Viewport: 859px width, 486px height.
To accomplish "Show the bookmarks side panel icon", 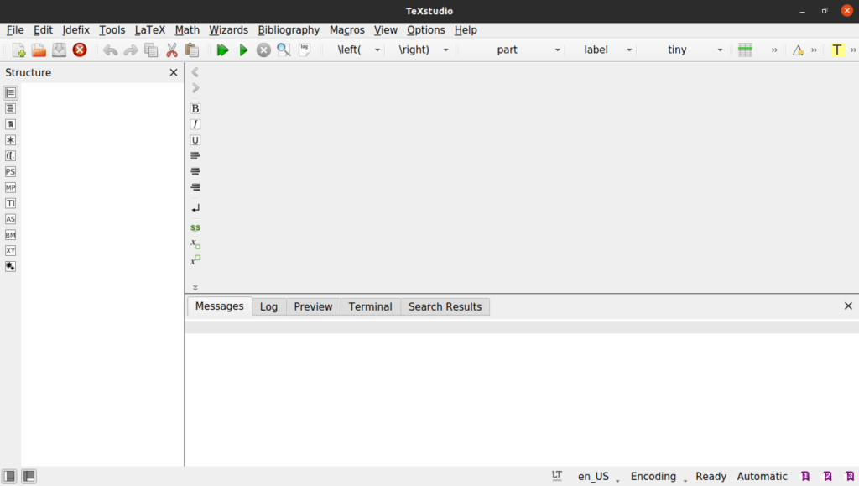I will pos(10,124).
